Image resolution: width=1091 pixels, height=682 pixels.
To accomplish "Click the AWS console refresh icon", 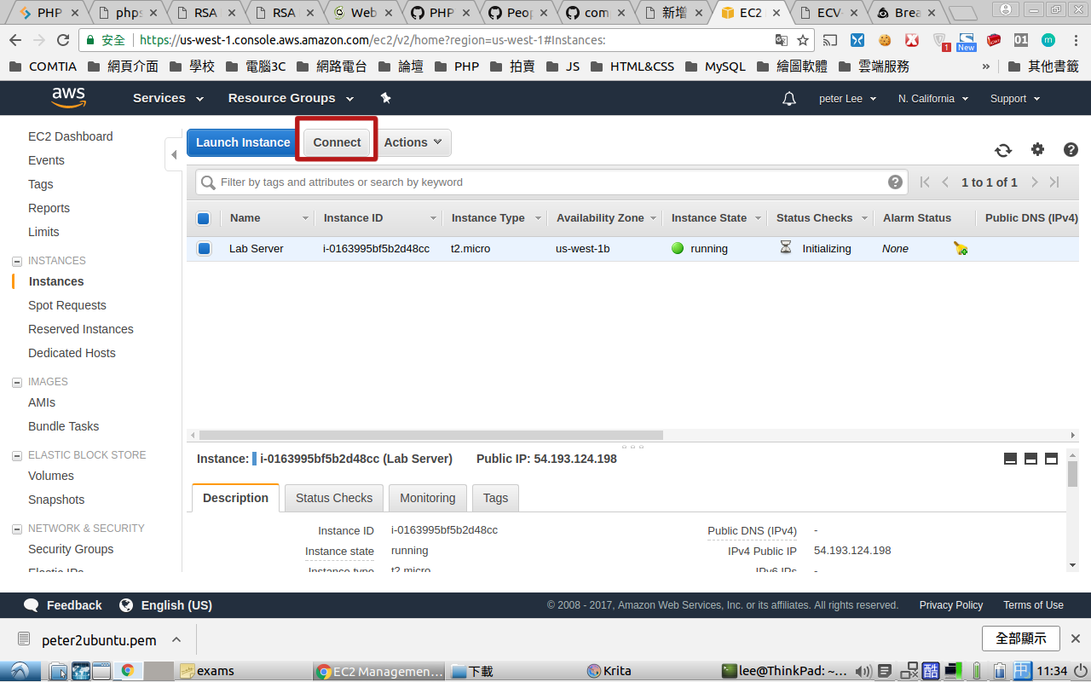I will tap(1003, 150).
